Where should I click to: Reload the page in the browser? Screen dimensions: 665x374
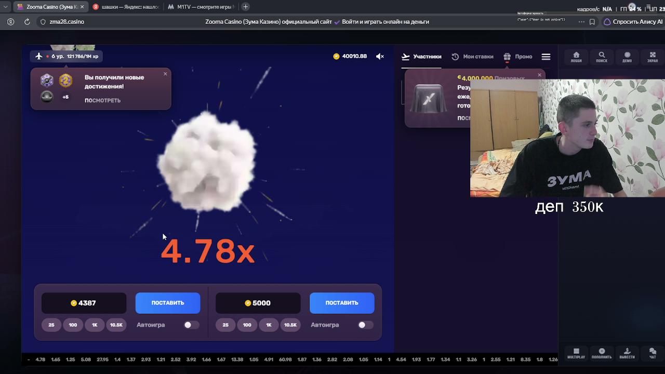(x=27, y=22)
